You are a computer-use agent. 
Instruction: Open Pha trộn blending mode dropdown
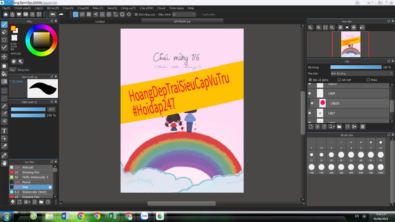pyautogui.click(x=361, y=74)
